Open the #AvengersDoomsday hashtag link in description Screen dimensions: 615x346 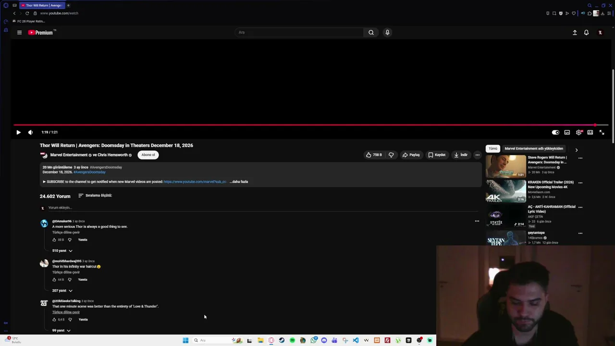coord(89,172)
